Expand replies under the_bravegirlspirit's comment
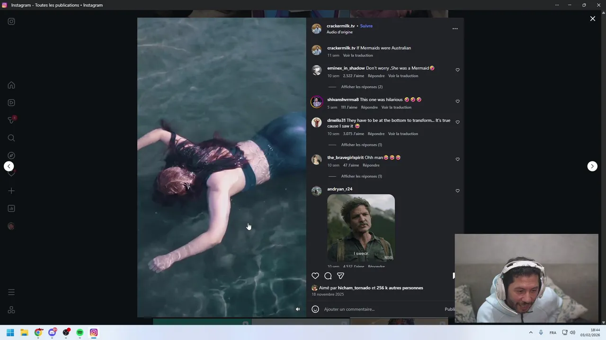Image resolution: width=606 pixels, height=340 pixels. (361, 176)
